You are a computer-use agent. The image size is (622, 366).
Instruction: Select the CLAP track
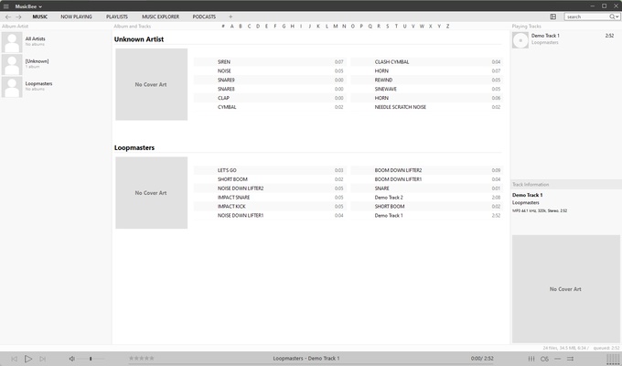pos(270,98)
